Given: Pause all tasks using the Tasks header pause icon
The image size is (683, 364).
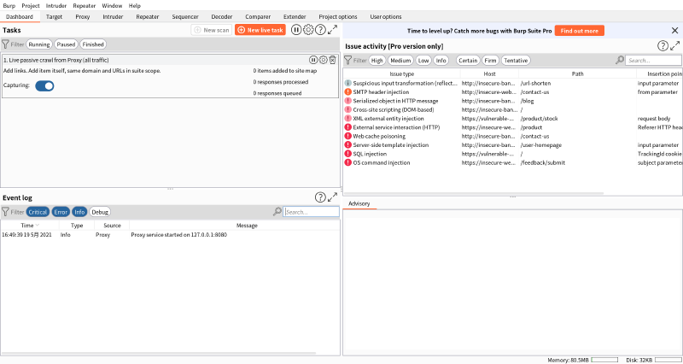Looking at the screenshot, I should (x=296, y=30).
